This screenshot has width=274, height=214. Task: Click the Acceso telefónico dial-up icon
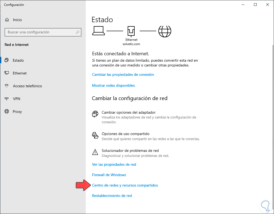(7, 86)
